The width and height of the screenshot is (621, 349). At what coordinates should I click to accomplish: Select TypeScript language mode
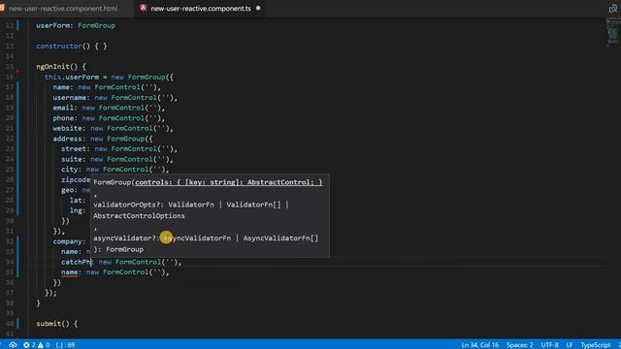click(x=596, y=345)
